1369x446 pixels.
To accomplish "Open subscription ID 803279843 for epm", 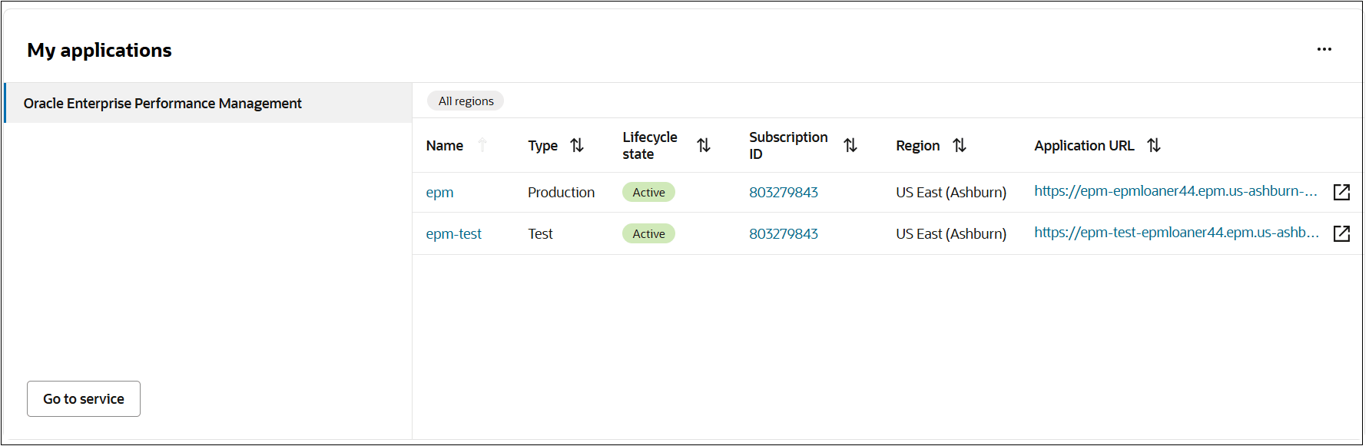I will [x=784, y=193].
